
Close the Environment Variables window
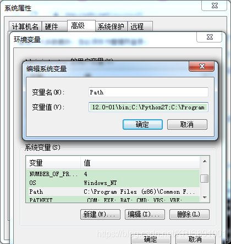[x=210, y=37]
